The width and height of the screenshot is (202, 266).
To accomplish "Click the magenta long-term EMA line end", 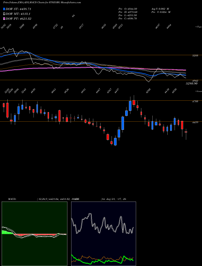I will coord(185,70).
